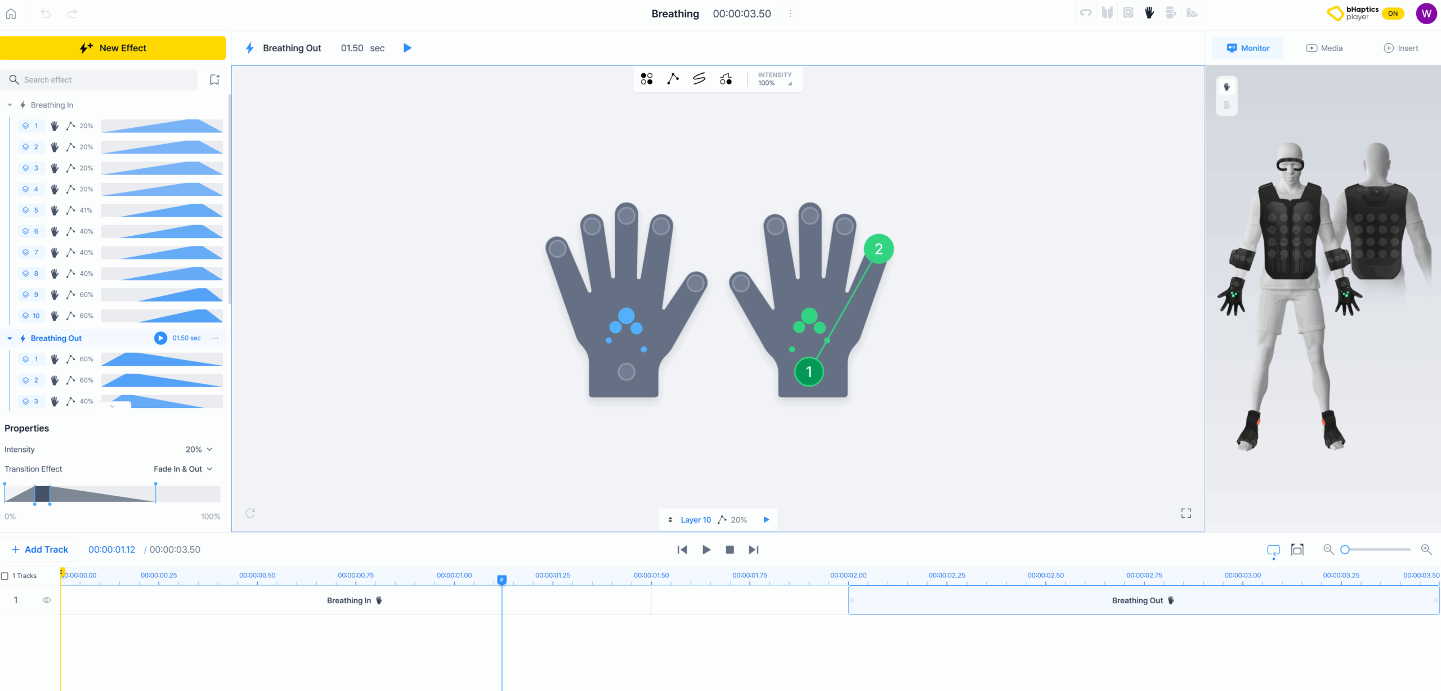Click the timeline zoom slider handle

tap(1345, 550)
